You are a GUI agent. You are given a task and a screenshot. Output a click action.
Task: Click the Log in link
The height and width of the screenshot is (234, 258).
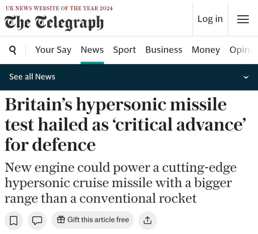[x=210, y=19]
